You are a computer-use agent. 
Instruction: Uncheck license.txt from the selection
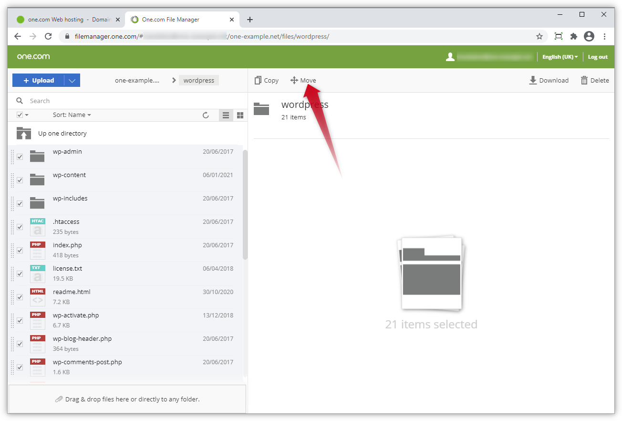[20, 274]
